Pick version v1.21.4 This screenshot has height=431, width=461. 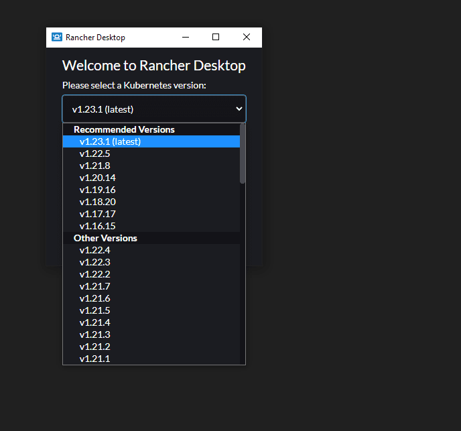(x=151, y=322)
